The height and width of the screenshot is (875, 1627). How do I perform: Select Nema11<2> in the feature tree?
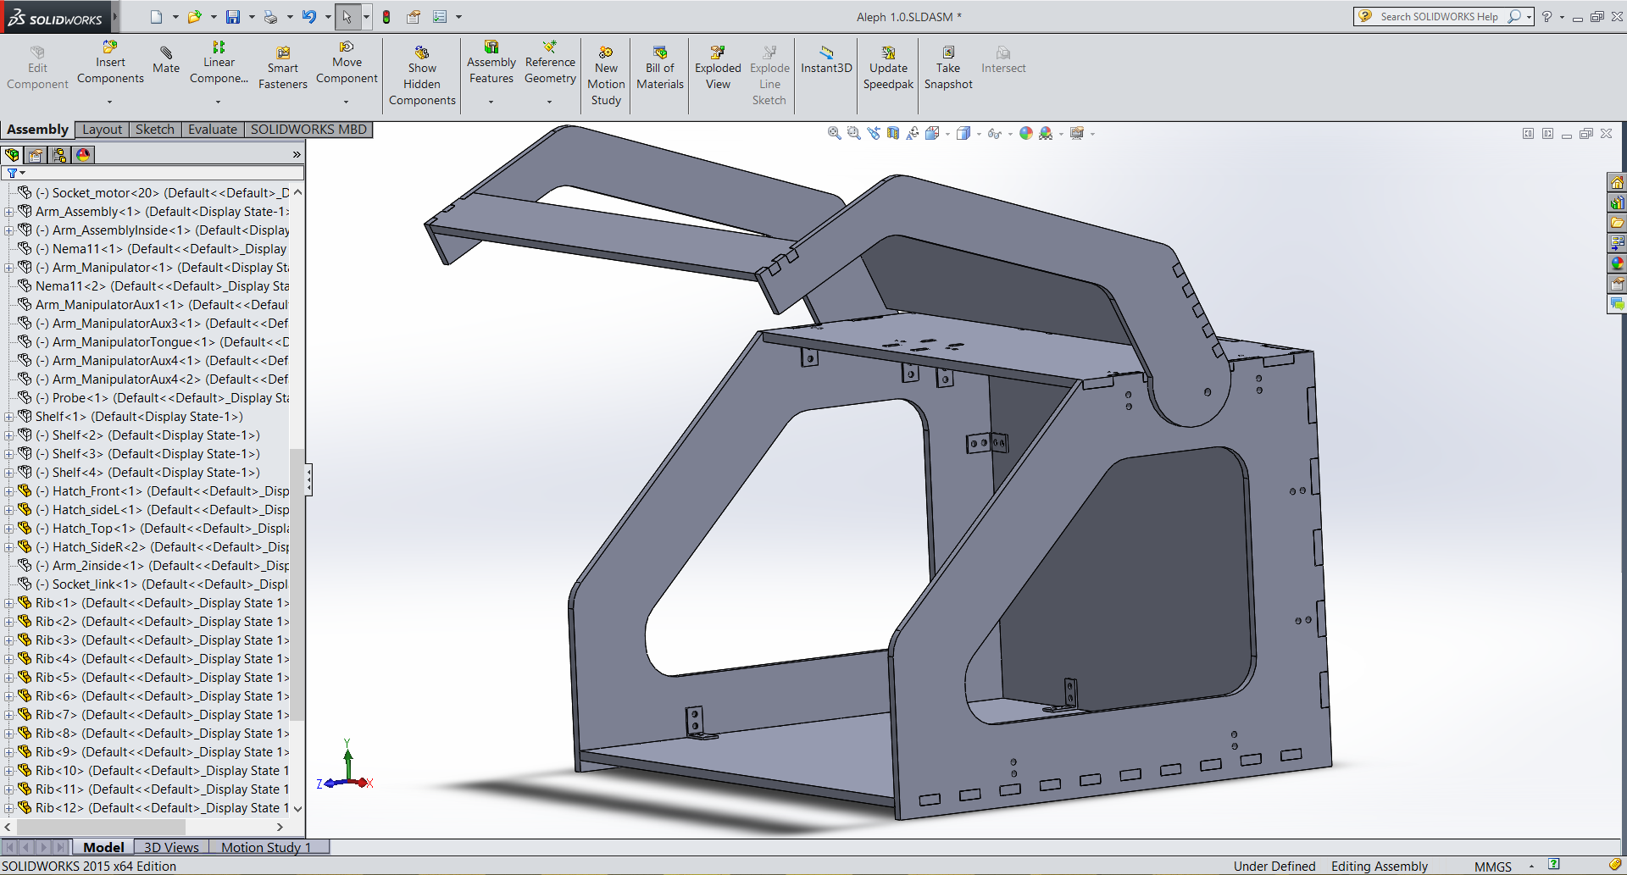point(153,286)
